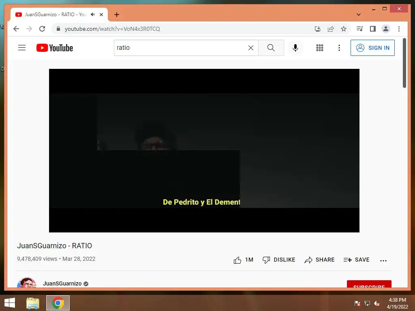
Task: Share this page from address bar
Action: (331, 29)
